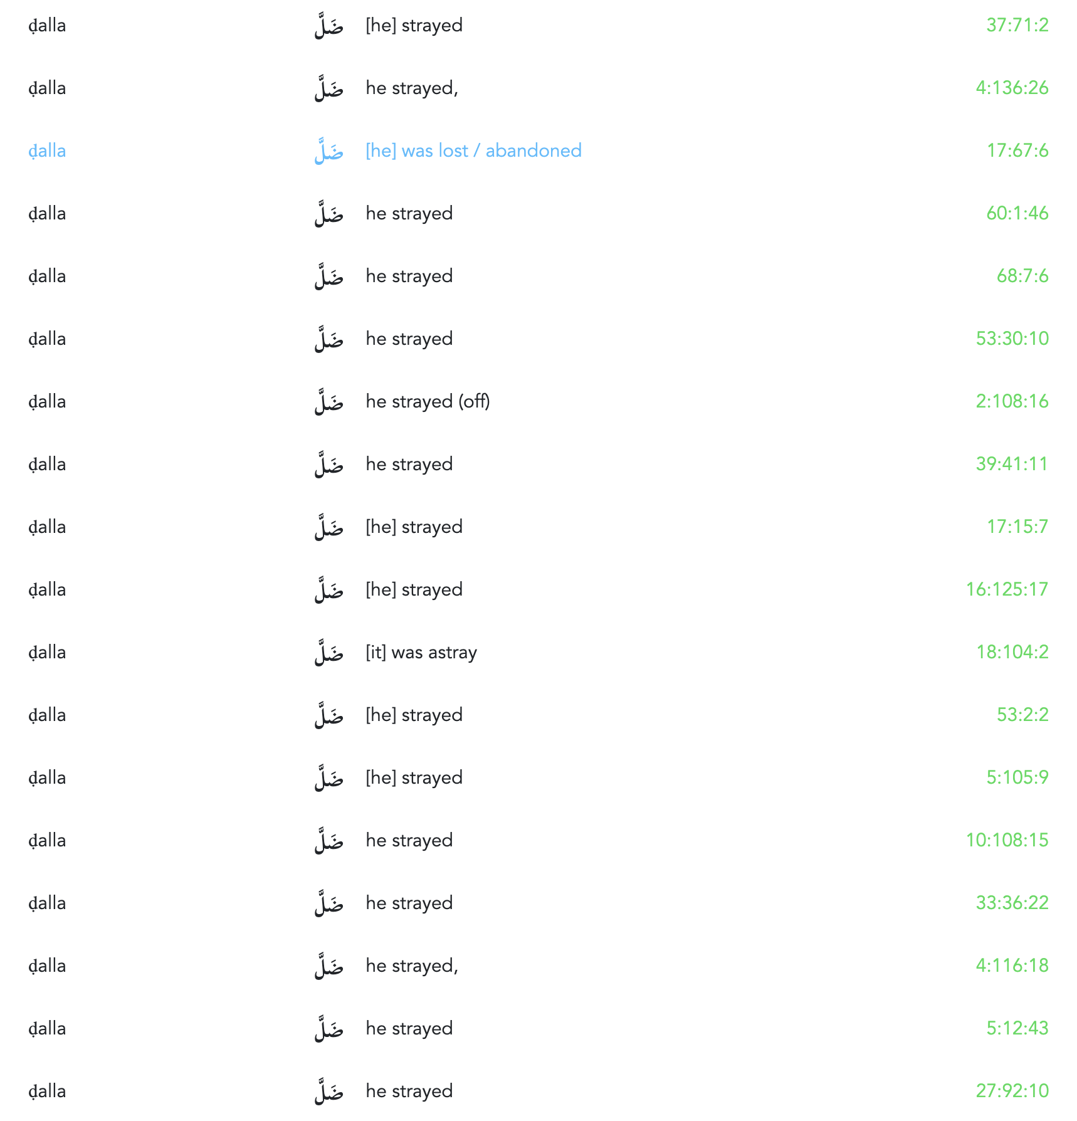Image resolution: width=1077 pixels, height=1121 pixels.
Task: Click the blue highlighted ḍalla transliteration
Action: (x=47, y=150)
